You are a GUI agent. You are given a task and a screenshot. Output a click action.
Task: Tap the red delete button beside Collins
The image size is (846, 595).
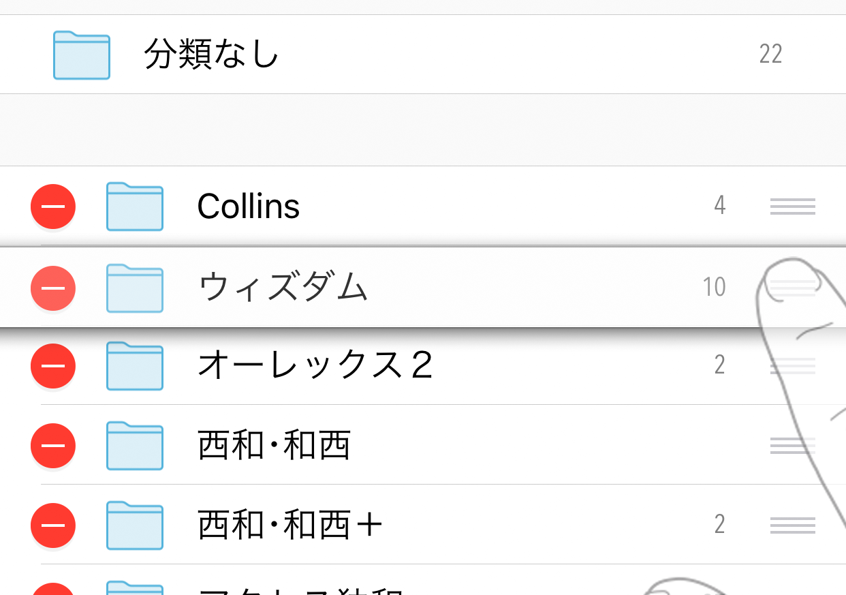pos(53,207)
